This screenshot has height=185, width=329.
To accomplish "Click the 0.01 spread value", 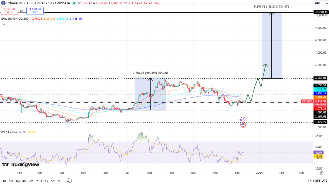I will (22, 11).
